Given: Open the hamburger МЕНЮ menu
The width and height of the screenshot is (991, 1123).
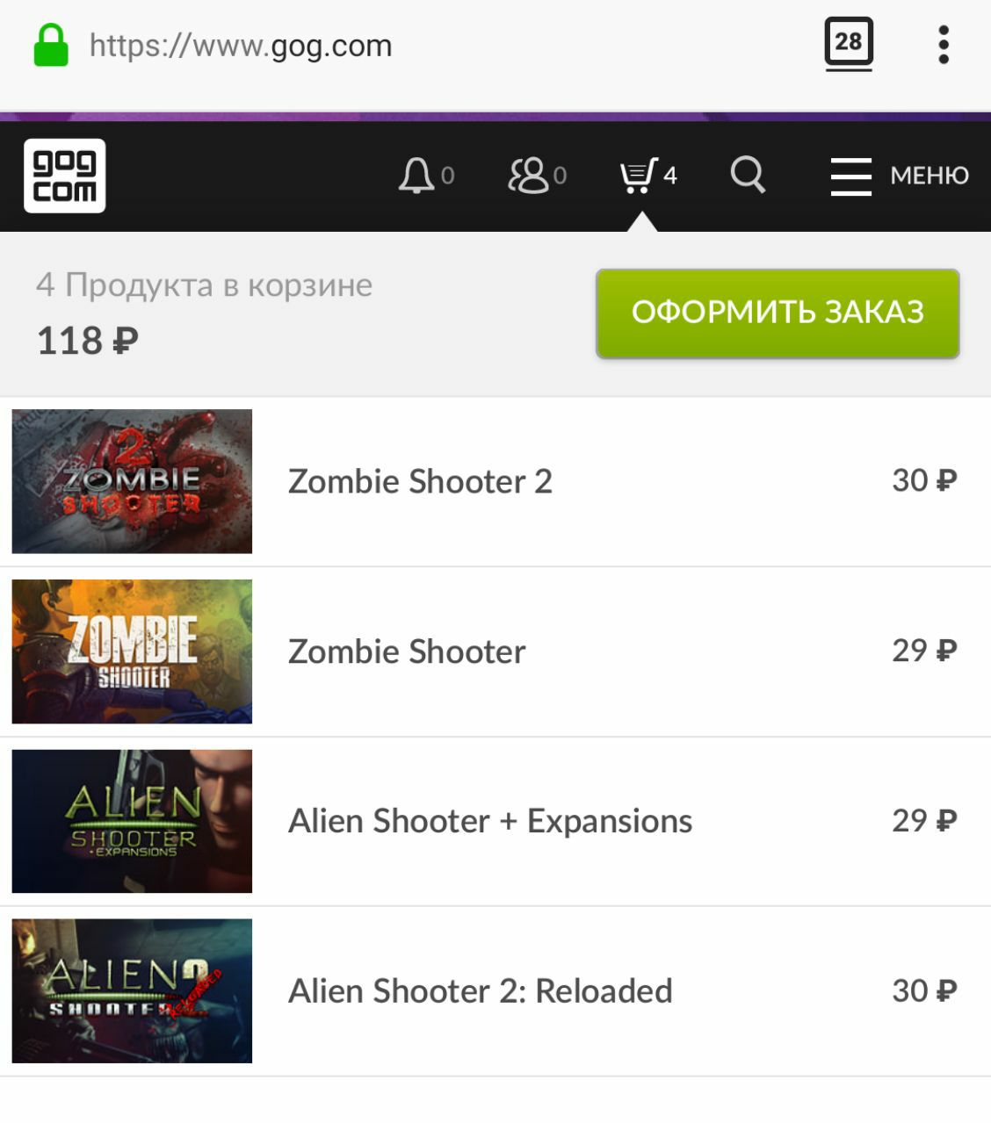Looking at the screenshot, I should coord(900,176).
